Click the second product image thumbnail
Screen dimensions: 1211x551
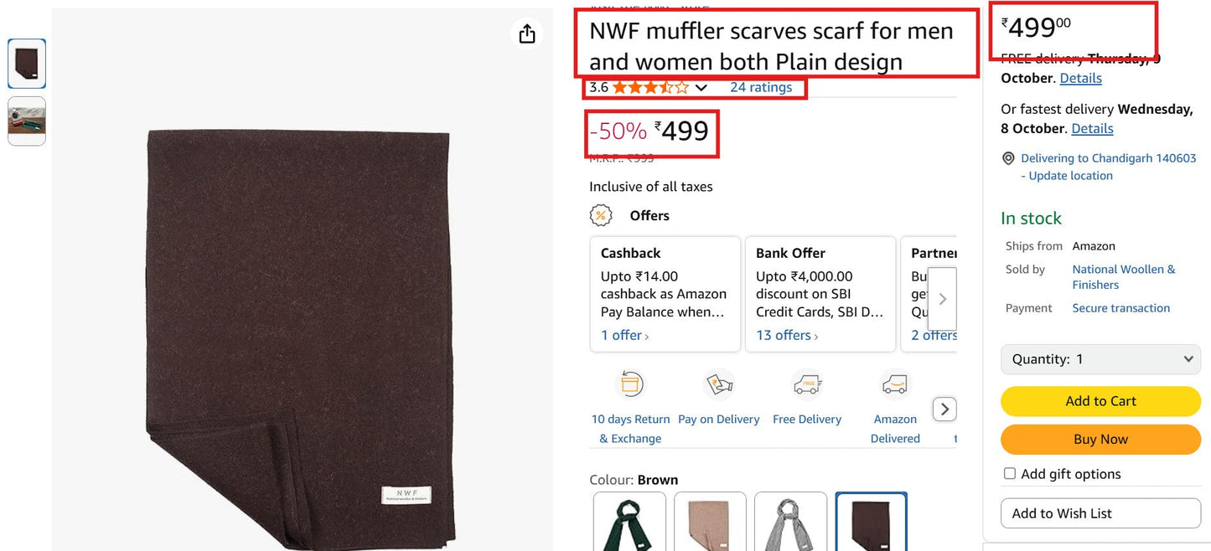pos(26,121)
